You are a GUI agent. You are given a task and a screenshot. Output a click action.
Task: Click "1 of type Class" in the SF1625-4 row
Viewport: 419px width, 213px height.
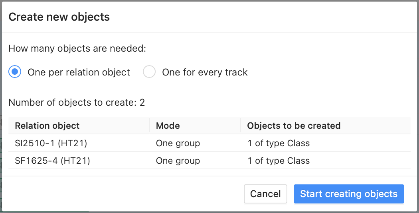coord(279,161)
